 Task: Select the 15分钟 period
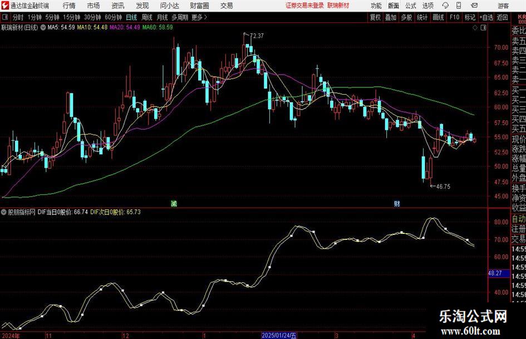point(71,17)
